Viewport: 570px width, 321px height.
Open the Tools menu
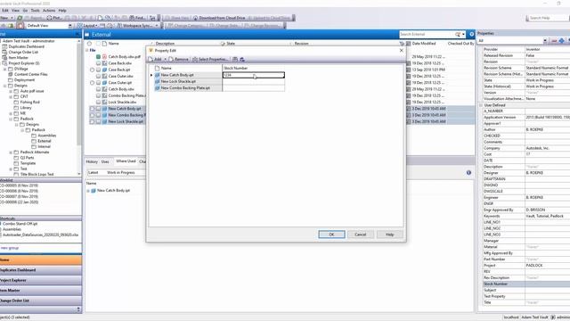click(x=36, y=11)
